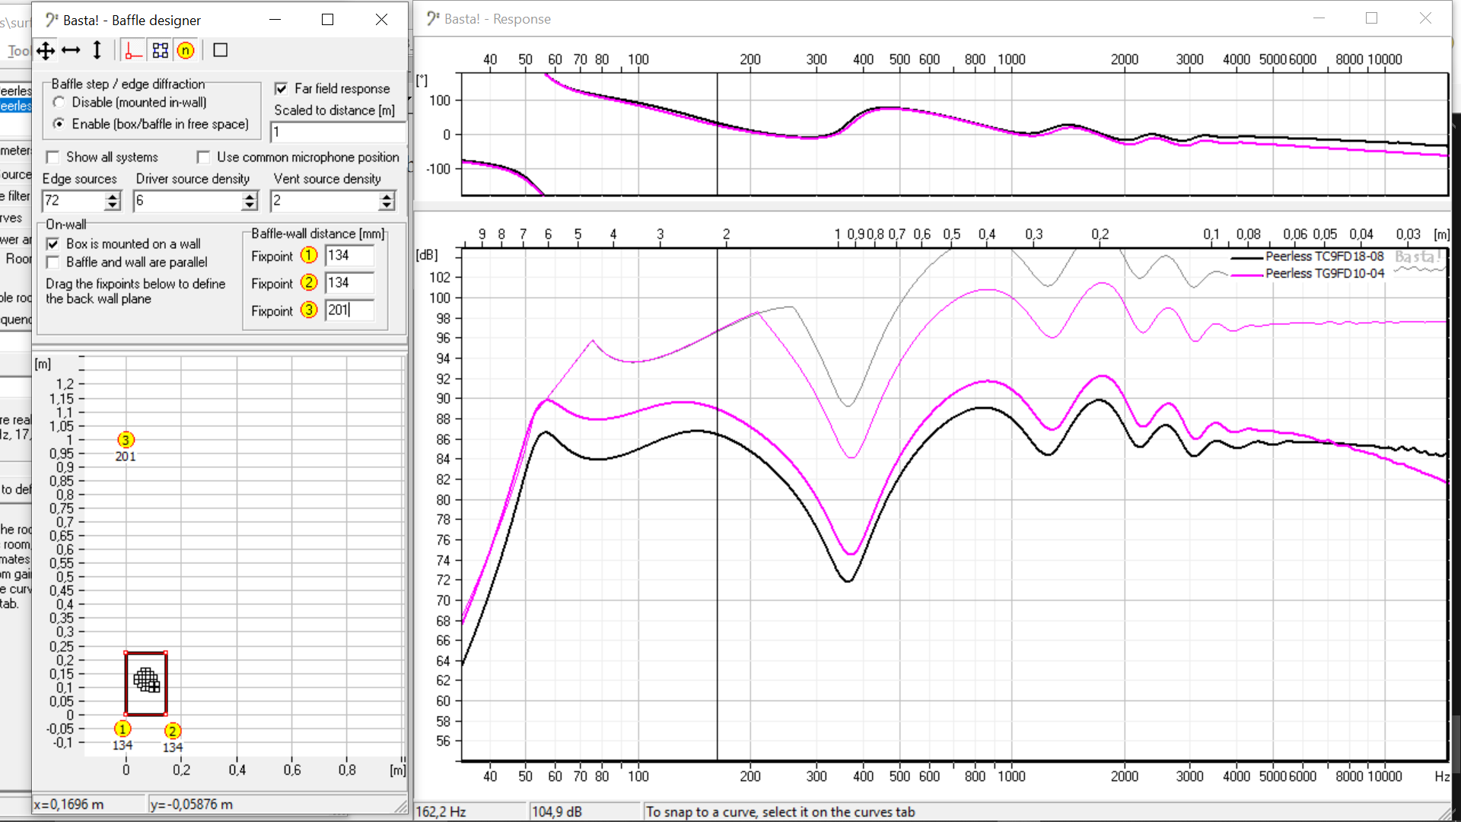Click Peerless TG9FD10-04 legend entry
Screen dimensions: 1461x822
1324,274
